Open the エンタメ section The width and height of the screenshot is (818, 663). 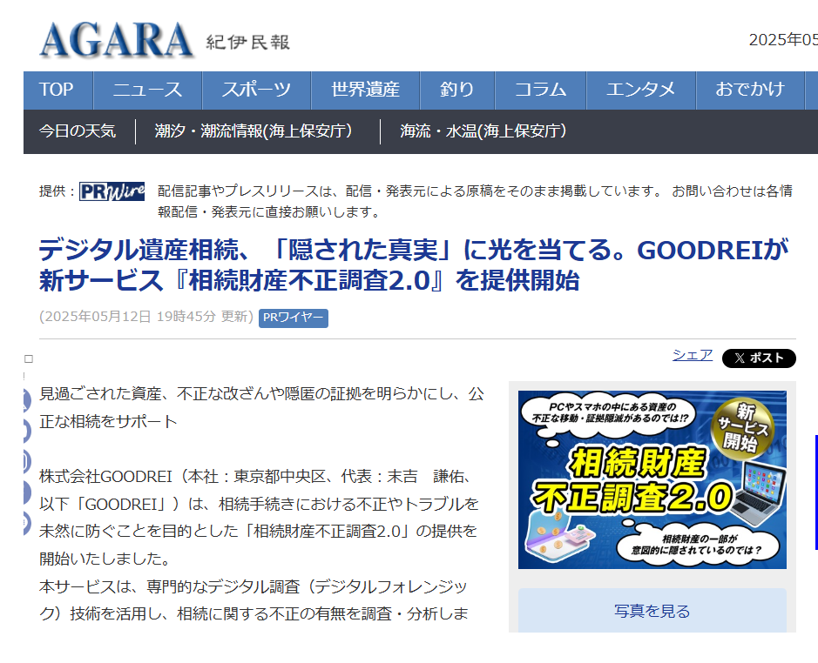(x=640, y=90)
